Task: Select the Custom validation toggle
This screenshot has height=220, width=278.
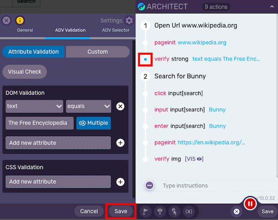Action: [x=98, y=52]
